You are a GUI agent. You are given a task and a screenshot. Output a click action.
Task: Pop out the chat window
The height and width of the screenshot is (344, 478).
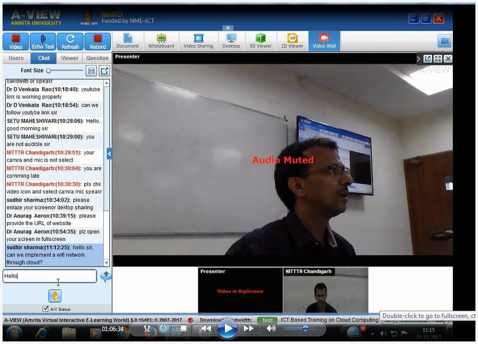tap(104, 71)
